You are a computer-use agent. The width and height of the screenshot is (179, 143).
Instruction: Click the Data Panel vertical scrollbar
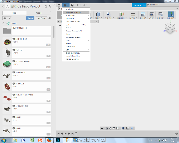point(54,32)
